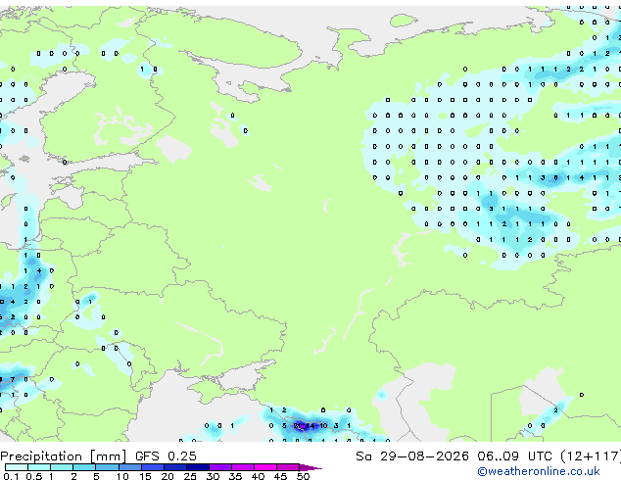Open the weatheronline.co.uk copyright link
The image size is (621, 480).
(539, 471)
